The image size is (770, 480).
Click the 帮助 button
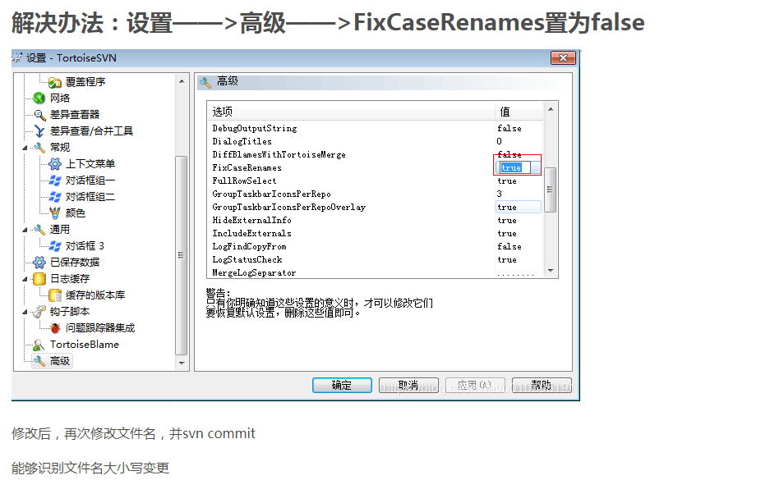pyautogui.click(x=542, y=386)
